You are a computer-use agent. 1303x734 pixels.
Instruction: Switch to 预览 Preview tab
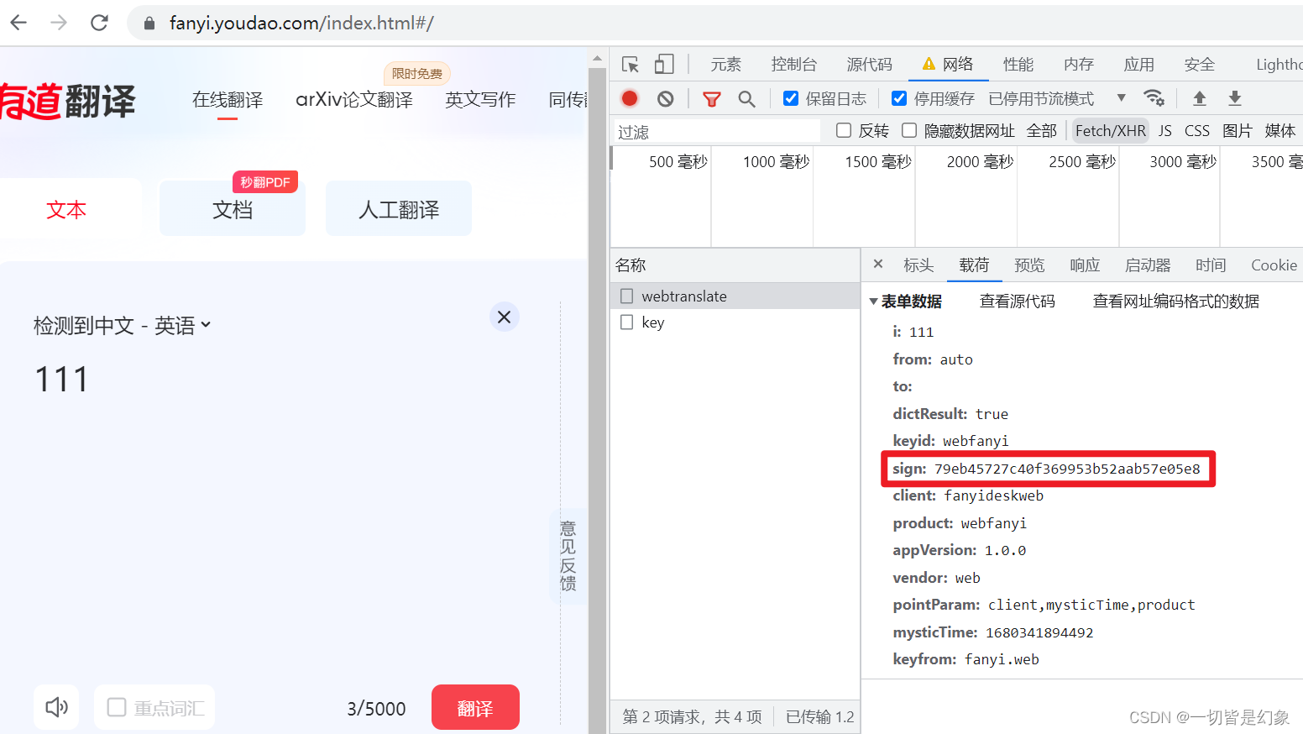[1029, 265]
